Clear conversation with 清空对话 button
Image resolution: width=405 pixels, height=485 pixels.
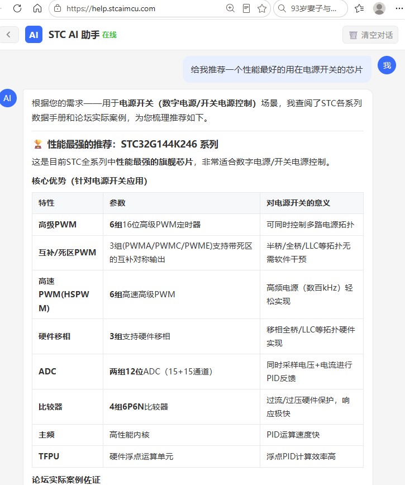pyautogui.click(x=370, y=35)
